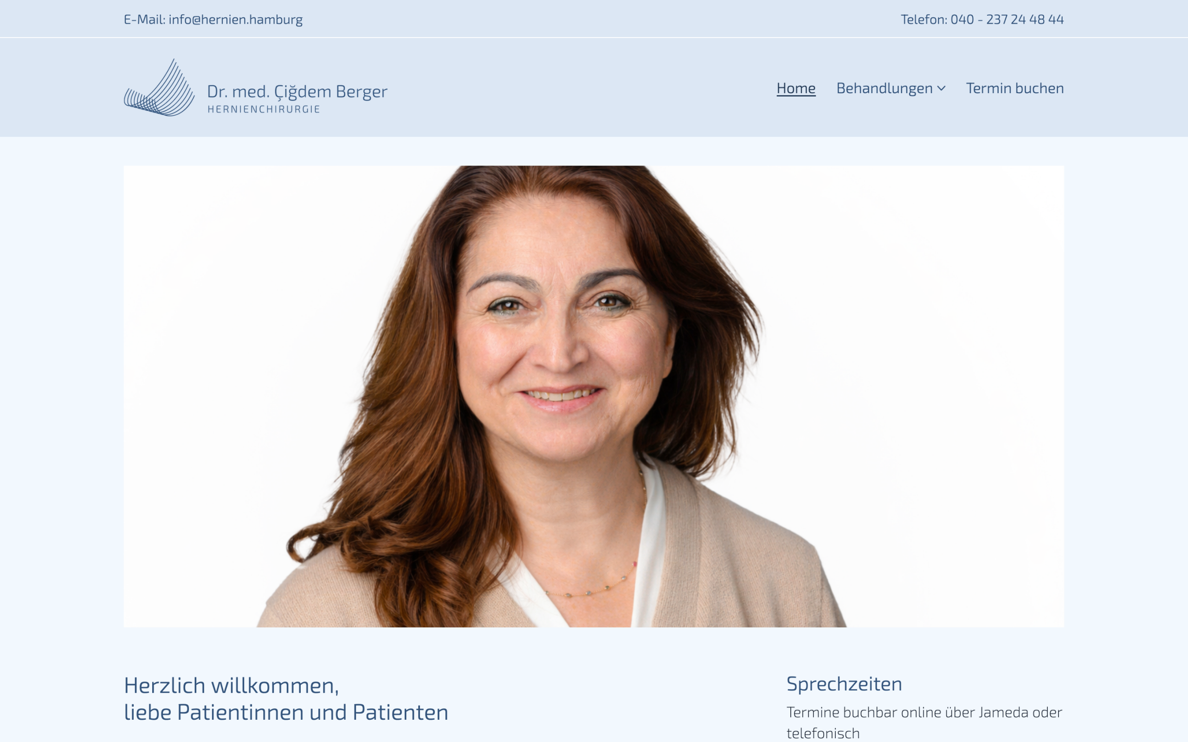Click the wave-shaped practice logo icon
Screen dimensions: 1188x742
point(159,88)
